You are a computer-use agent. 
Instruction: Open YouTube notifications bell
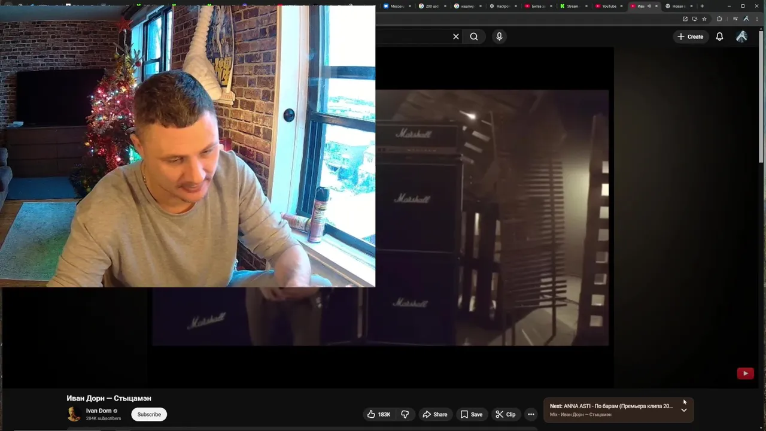click(x=719, y=37)
